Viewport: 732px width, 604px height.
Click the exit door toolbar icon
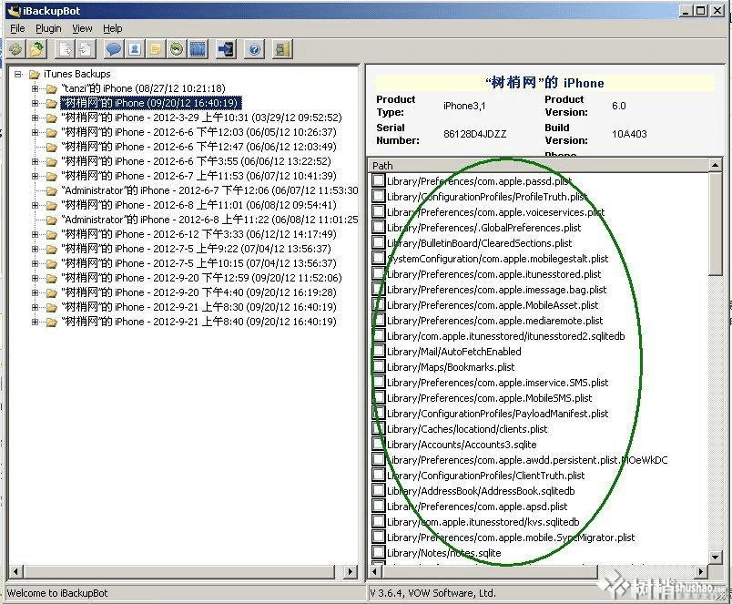coord(282,49)
